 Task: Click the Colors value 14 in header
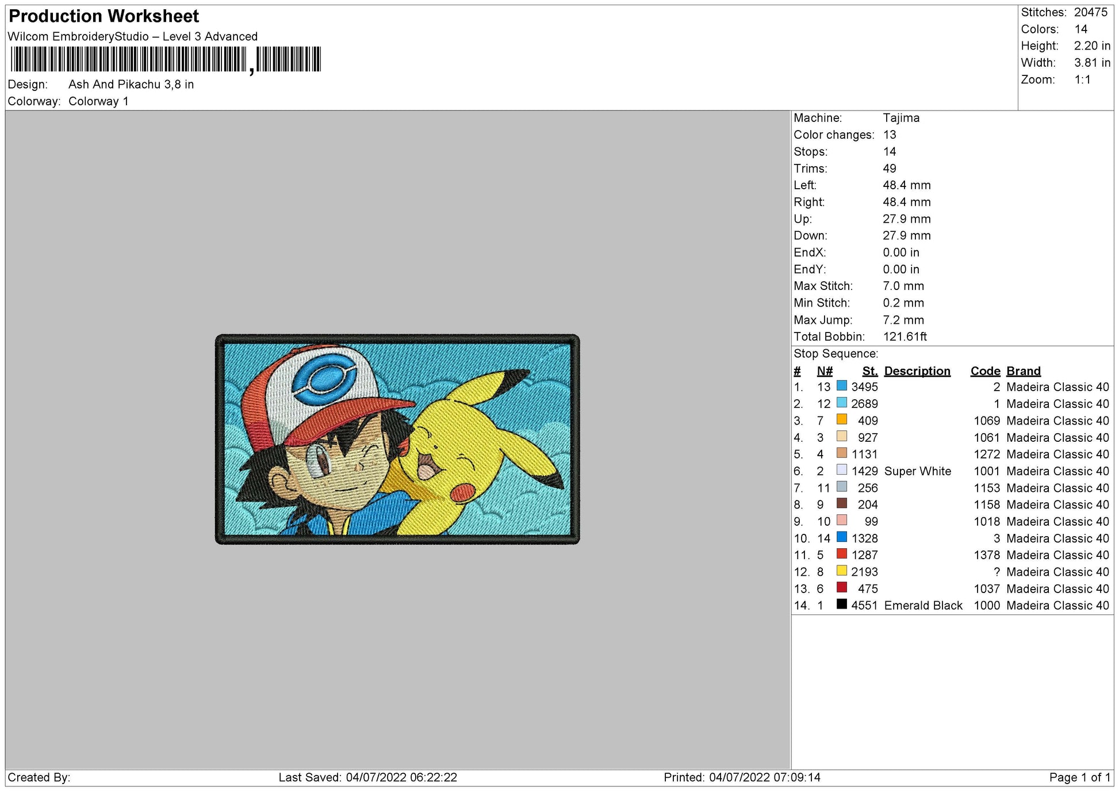coord(1081,29)
